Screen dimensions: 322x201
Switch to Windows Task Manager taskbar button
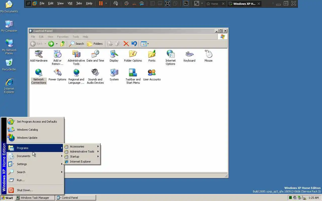pos(35,198)
